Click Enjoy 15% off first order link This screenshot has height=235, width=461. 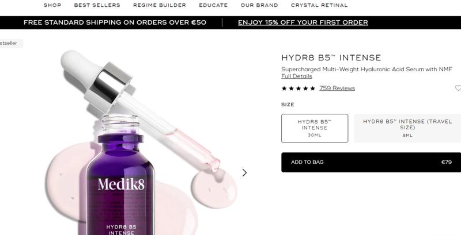(303, 22)
